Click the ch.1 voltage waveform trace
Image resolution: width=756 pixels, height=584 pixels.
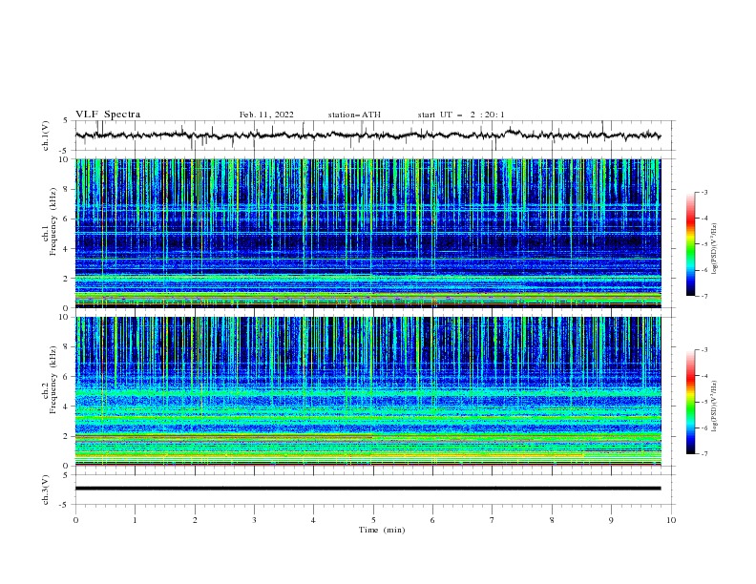(367, 136)
